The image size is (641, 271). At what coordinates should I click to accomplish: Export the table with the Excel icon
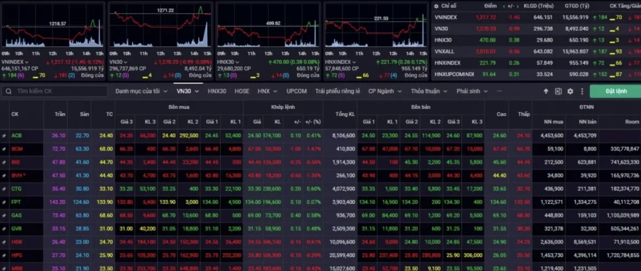[558, 91]
